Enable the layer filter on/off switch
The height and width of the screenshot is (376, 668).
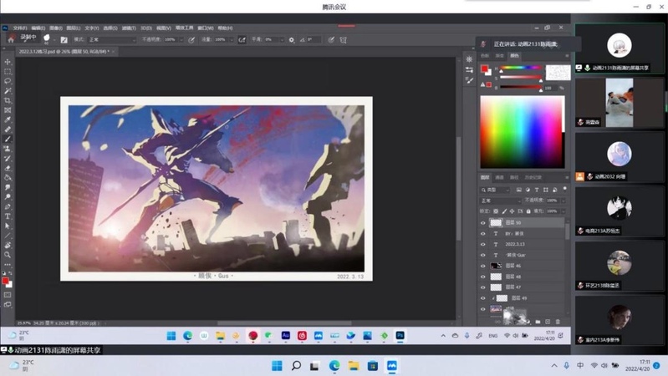click(x=565, y=189)
